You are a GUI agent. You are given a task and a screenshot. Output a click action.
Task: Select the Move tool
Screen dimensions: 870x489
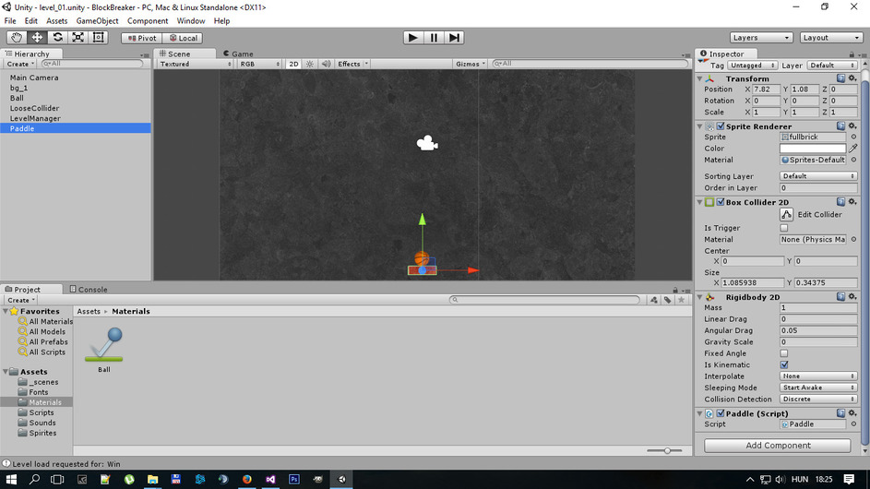point(37,38)
